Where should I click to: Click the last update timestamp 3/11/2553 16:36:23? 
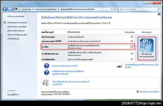coord(61,94)
